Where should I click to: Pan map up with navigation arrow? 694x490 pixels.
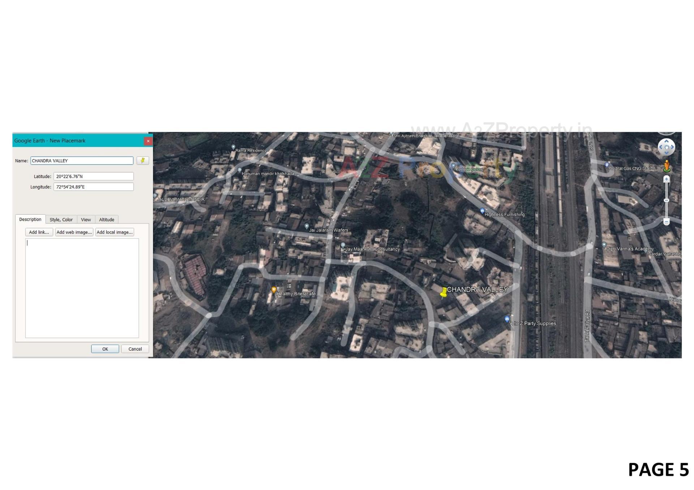point(667,142)
